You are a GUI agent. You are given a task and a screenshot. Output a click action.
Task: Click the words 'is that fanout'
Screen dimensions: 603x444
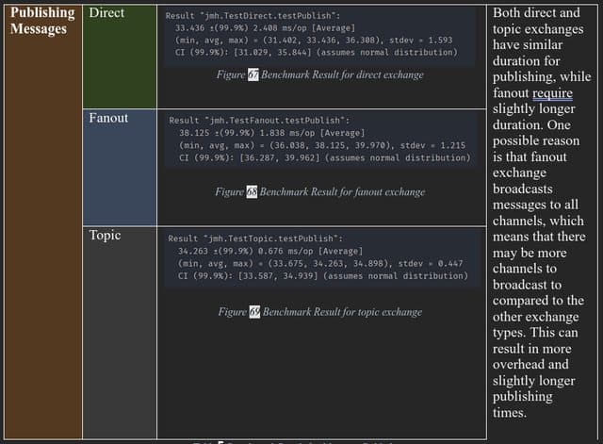pyautogui.click(x=530, y=157)
